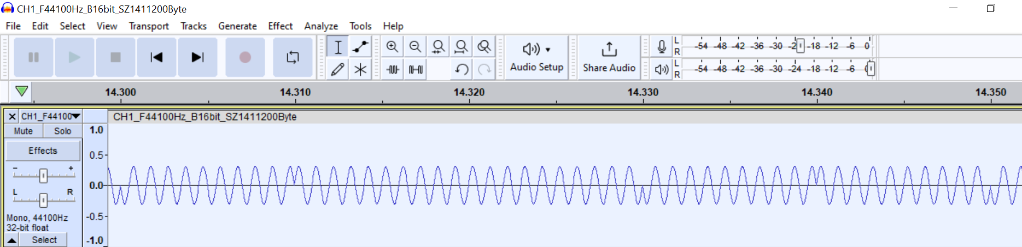This screenshot has width=1022, height=247.
Task: Open the Edit menu
Action: click(x=40, y=26)
